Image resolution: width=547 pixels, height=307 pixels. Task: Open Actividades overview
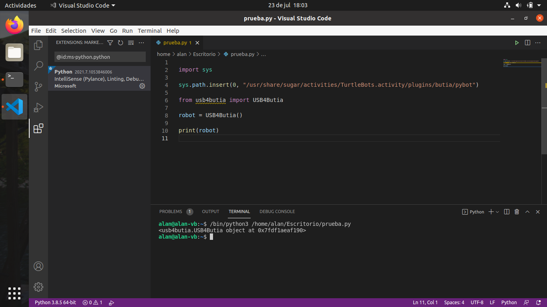coord(20,5)
